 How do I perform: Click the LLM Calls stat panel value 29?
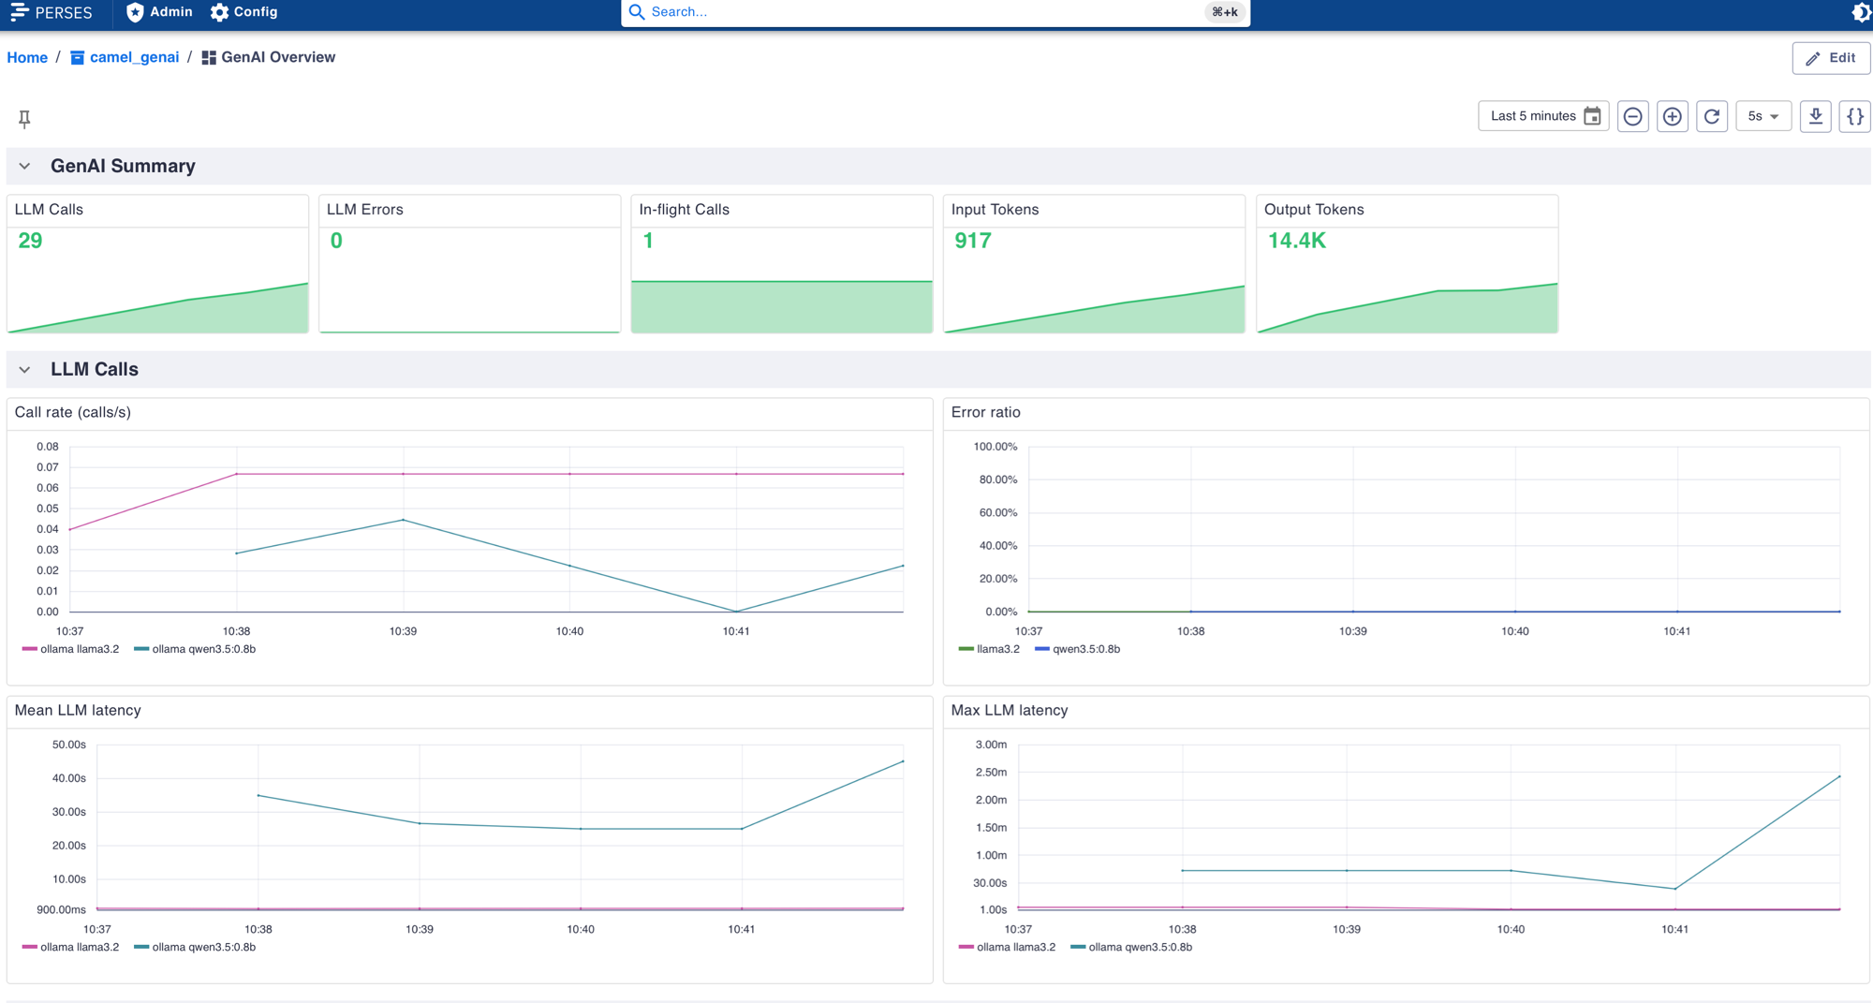30,241
